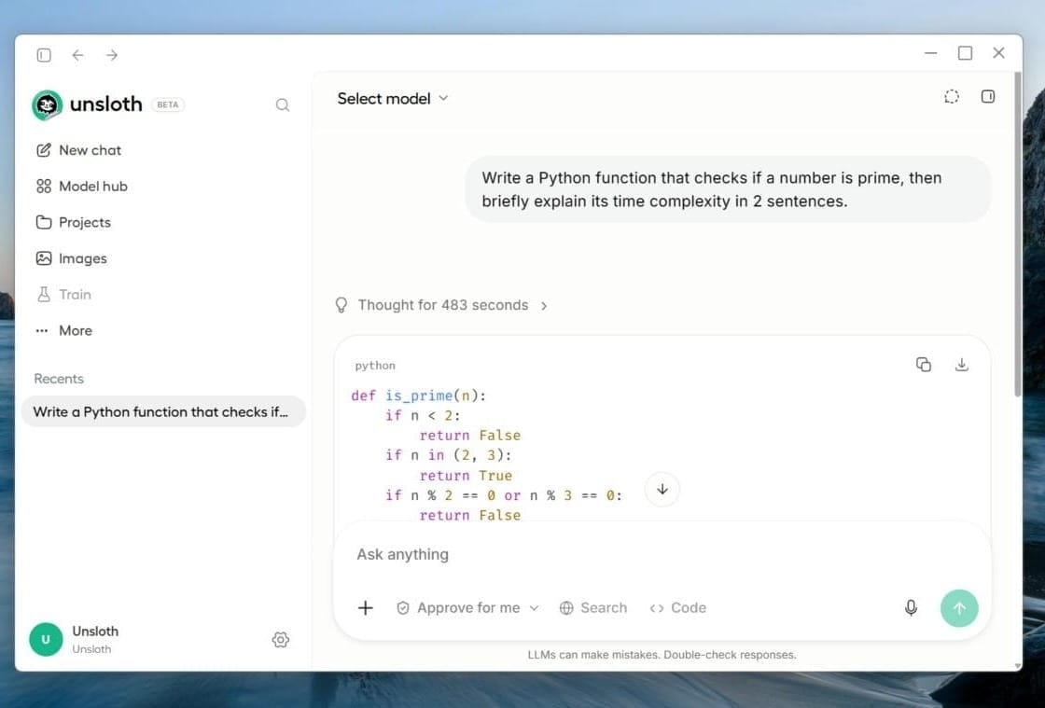Go back with the left arrow
Screen dimensions: 1045x708
click(x=78, y=55)
